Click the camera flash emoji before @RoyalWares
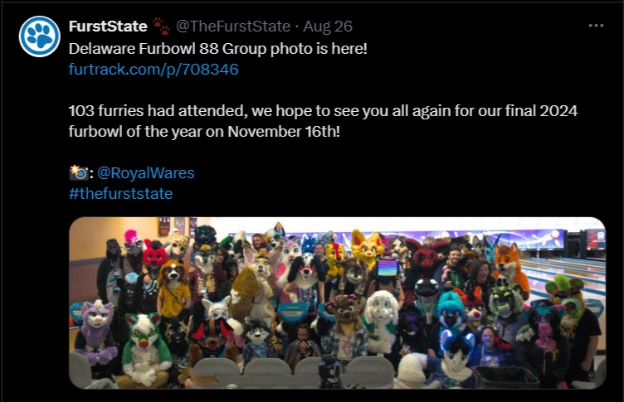Screen dimensions: 624x402 (x=78, y=173)
